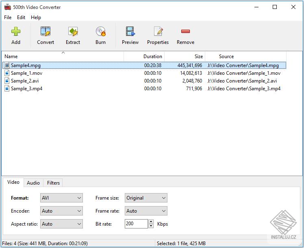Click the Add files toolbar icon
304x248 pixels.
click(16, 31)
